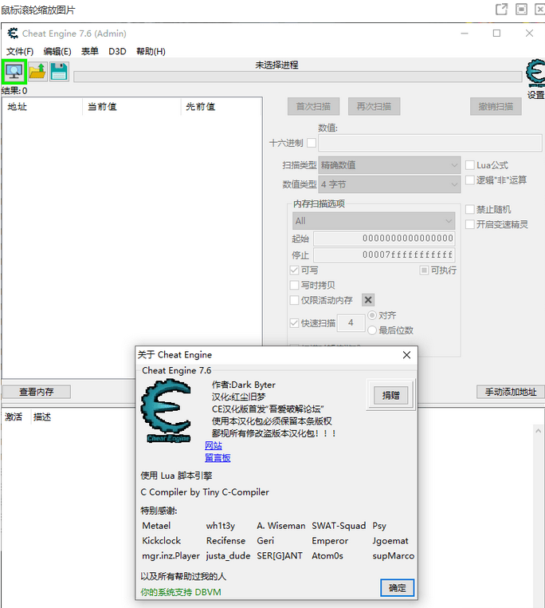
Task: Toggle the 可执行 executable checkbox
Action: point(424,270)
